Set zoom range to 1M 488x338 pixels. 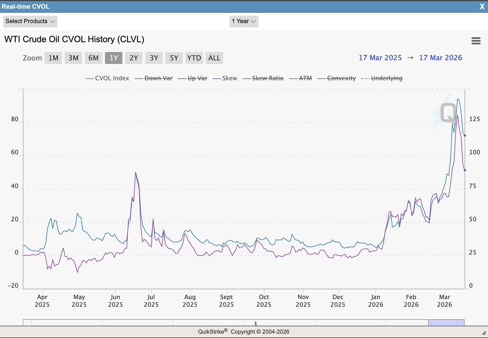tap(53, 58)
